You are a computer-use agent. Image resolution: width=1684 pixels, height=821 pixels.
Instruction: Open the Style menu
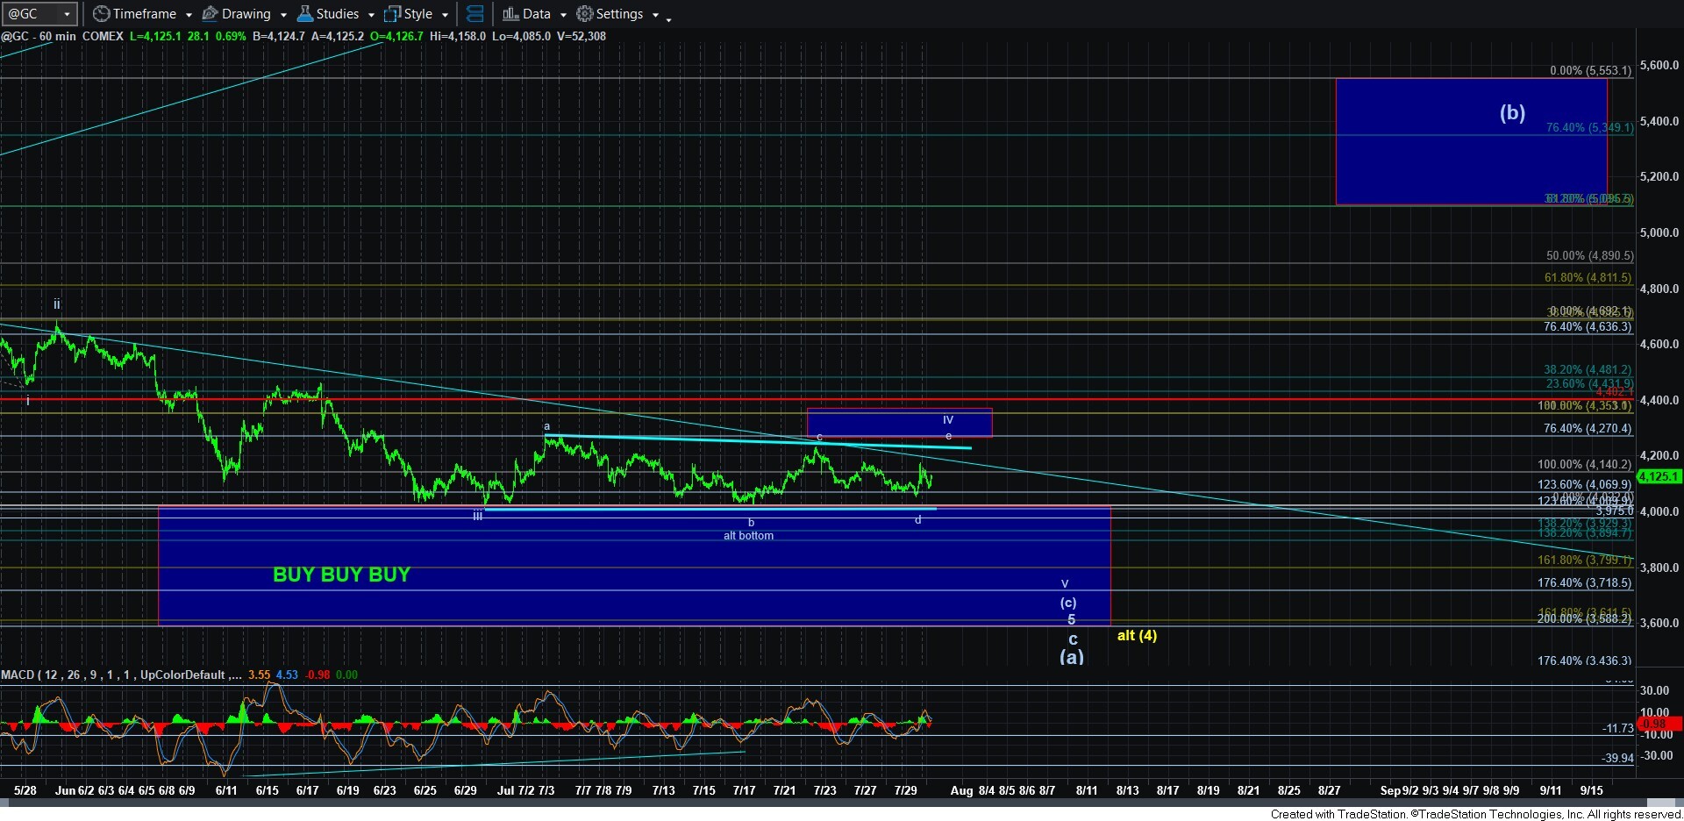(416, 14)
